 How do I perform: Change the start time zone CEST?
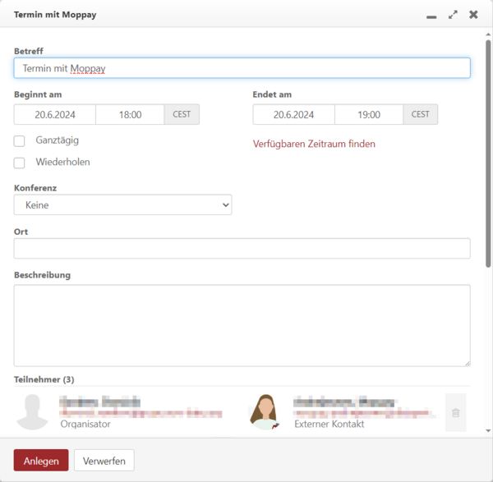click(182, 114)
